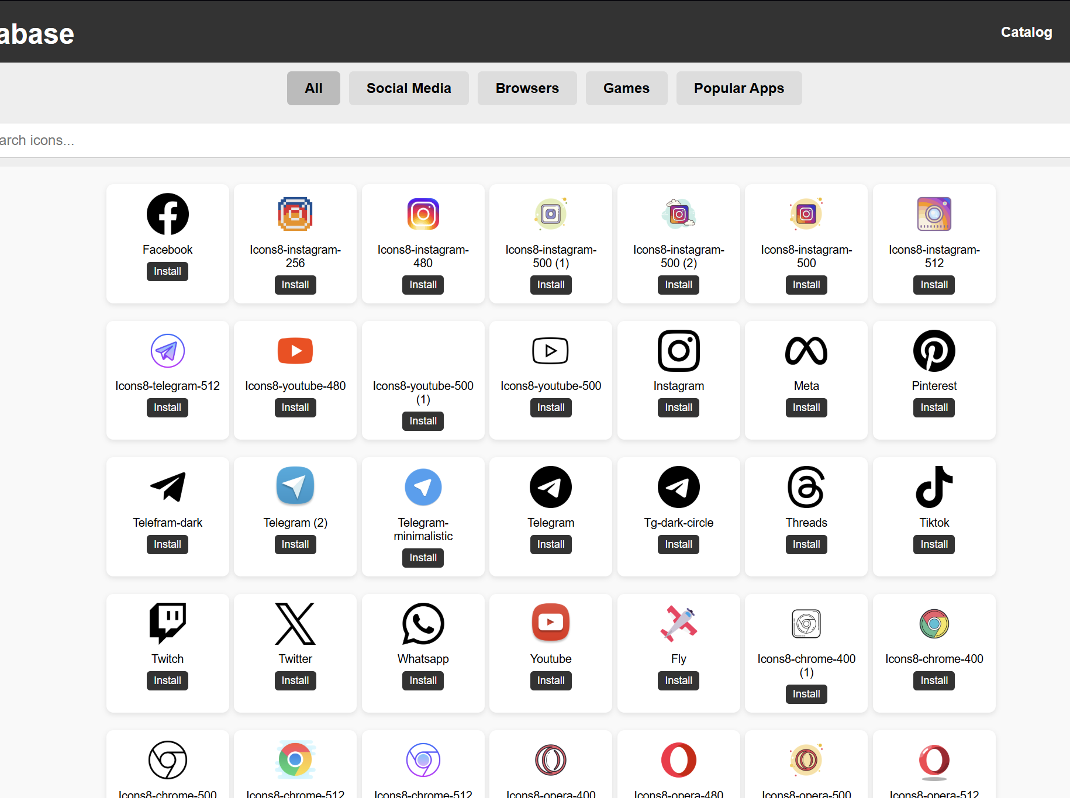This screenshot has width=1070, height=798.
Task: Install the Telegram-minimalistic icon
Action: (423, 558)
